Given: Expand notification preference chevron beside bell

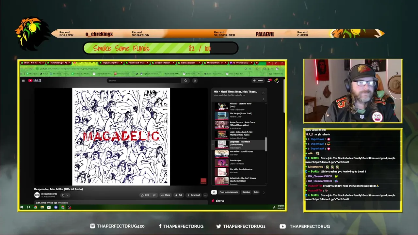Looking at the screenshot, I should (67, 195).
